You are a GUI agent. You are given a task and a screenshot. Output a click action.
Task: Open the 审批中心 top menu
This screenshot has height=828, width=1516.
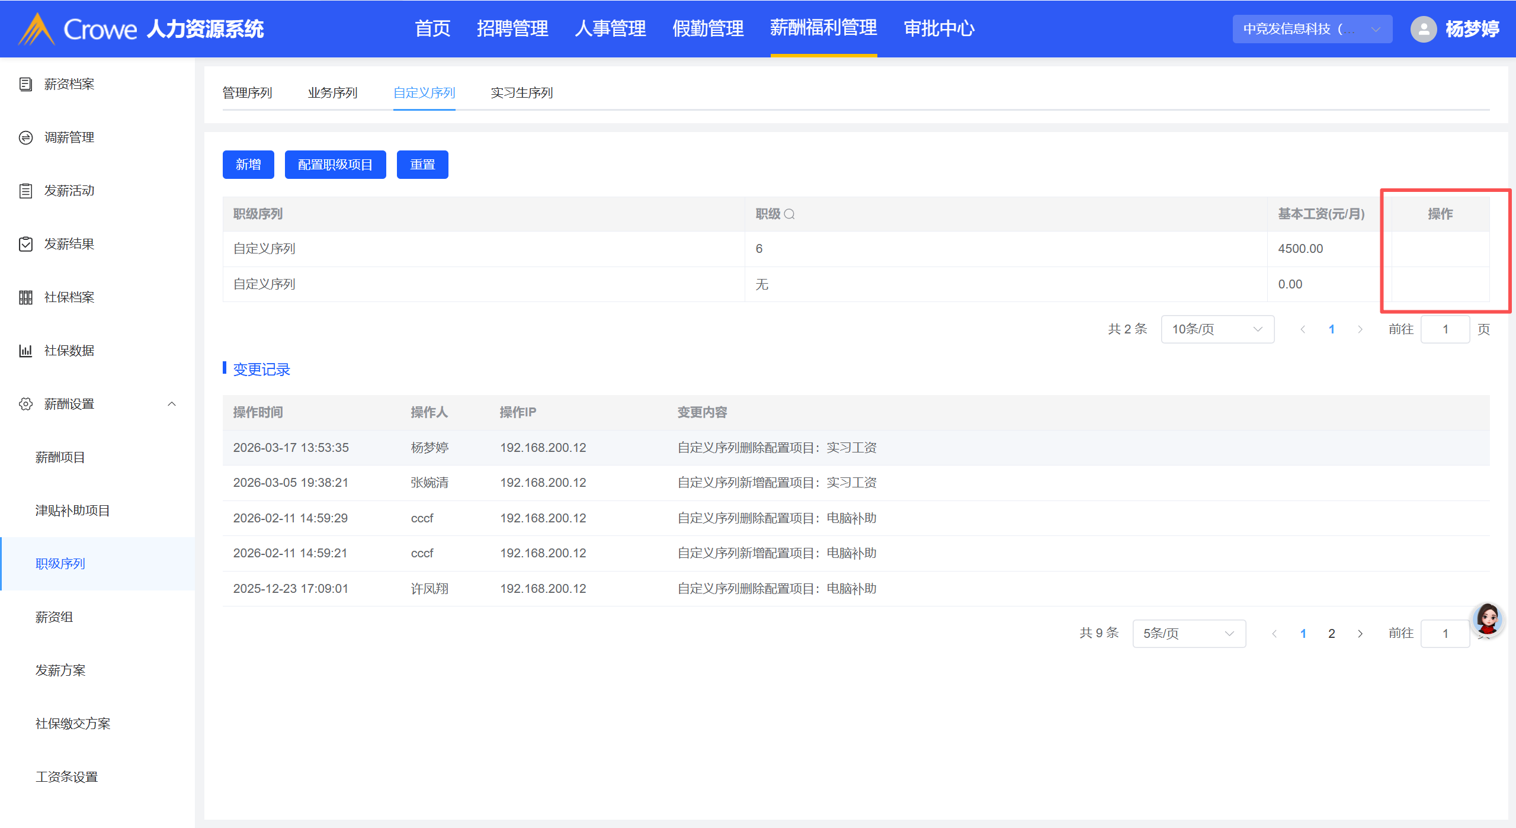click(938, 28)
